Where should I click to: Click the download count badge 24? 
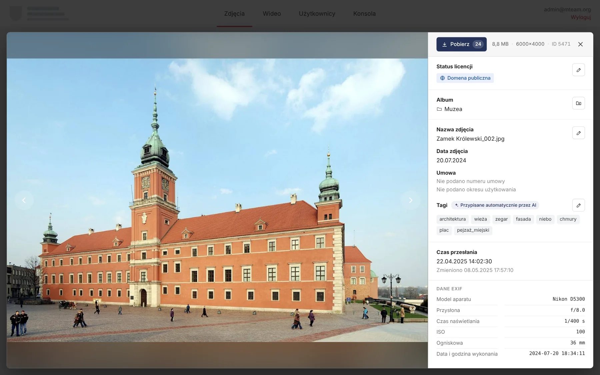pos(478,44)
